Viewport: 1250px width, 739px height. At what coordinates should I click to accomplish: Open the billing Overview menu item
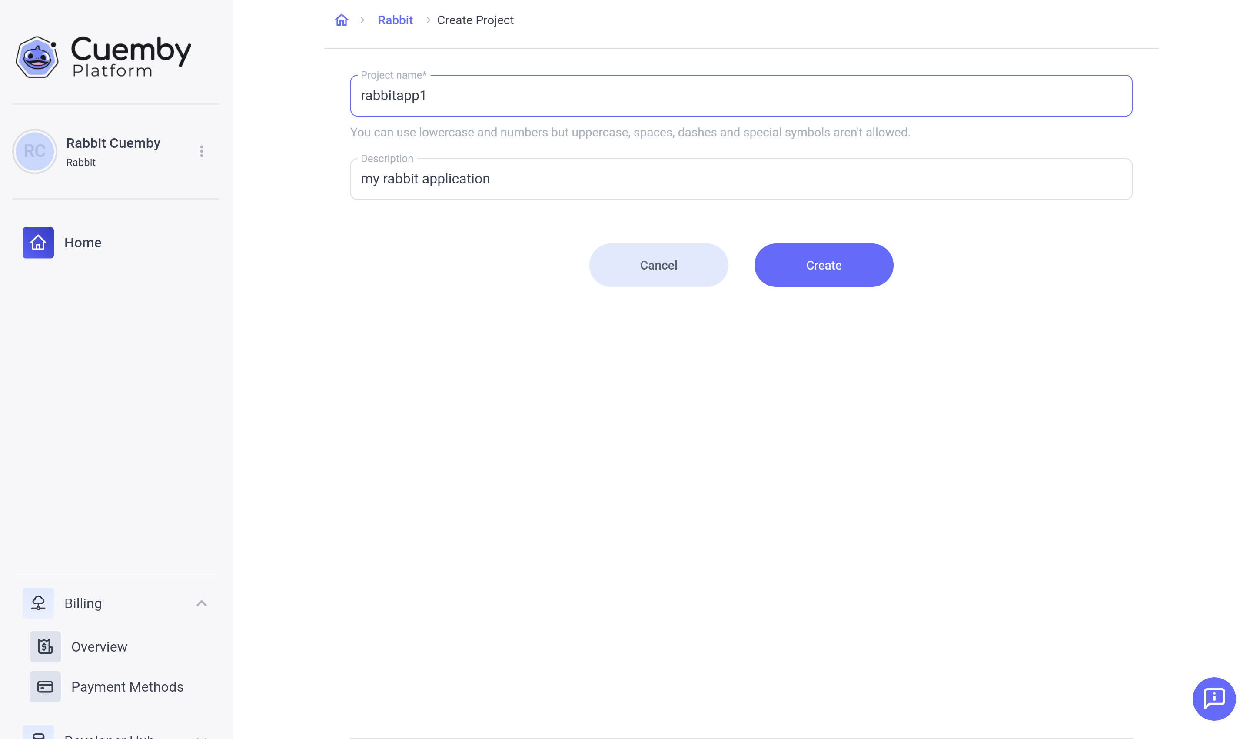(x=100, y=647)
